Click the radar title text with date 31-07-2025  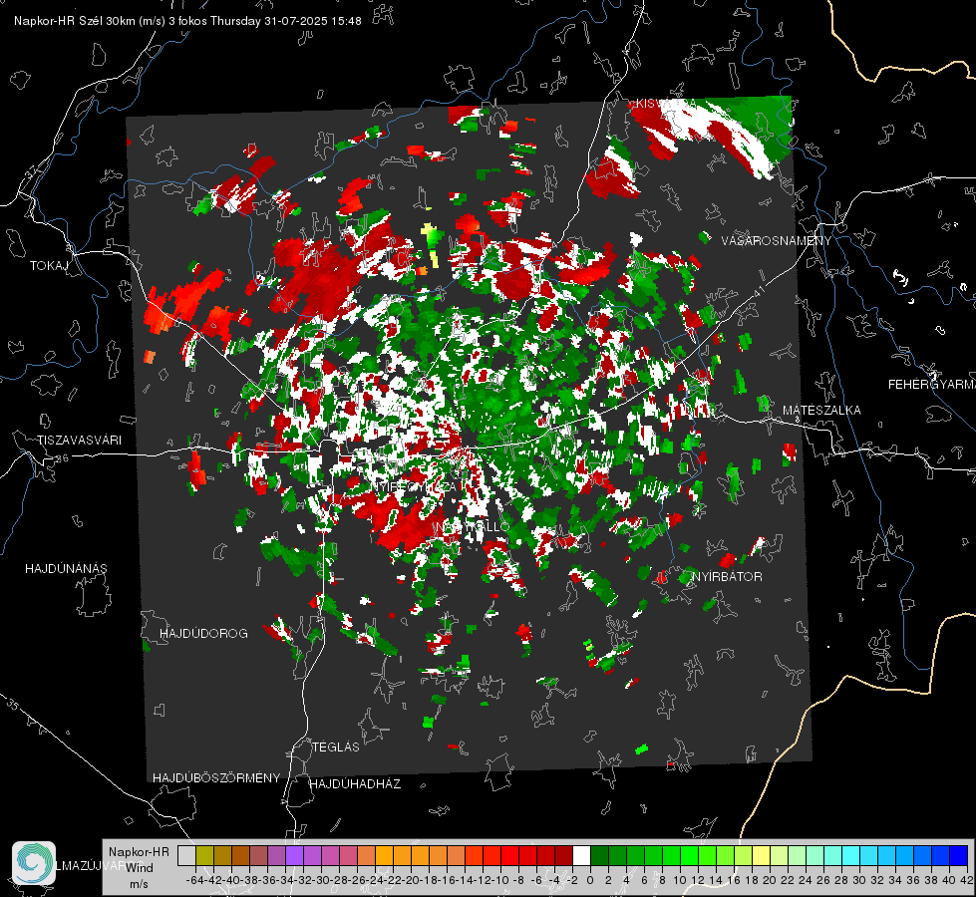[187, 21]
